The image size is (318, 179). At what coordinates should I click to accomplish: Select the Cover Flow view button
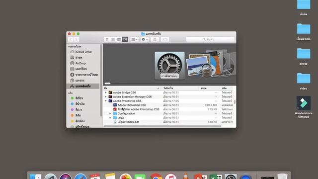coord(125,39)
